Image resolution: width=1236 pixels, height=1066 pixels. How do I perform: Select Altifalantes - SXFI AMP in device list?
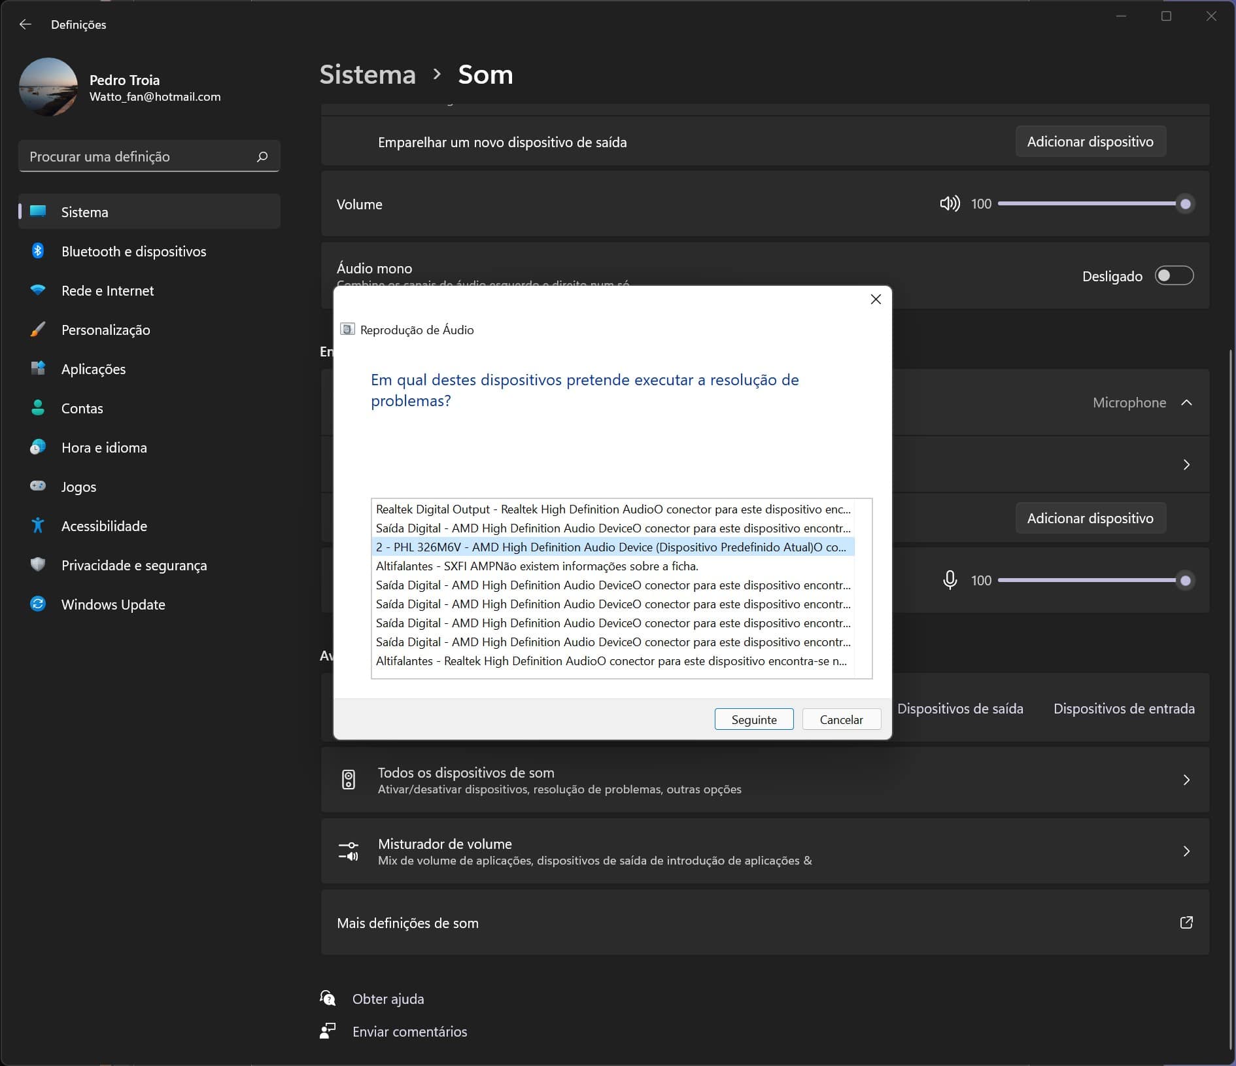pyautogui.click(x=536, y=566)
